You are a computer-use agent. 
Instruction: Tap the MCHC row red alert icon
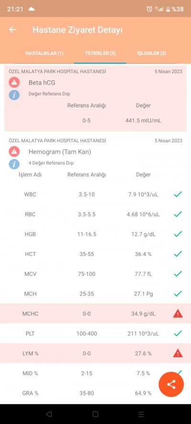coord(178,314)
